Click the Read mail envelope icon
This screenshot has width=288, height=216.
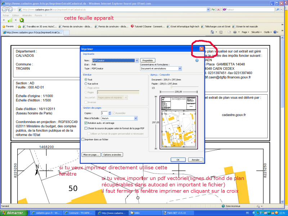229,32
